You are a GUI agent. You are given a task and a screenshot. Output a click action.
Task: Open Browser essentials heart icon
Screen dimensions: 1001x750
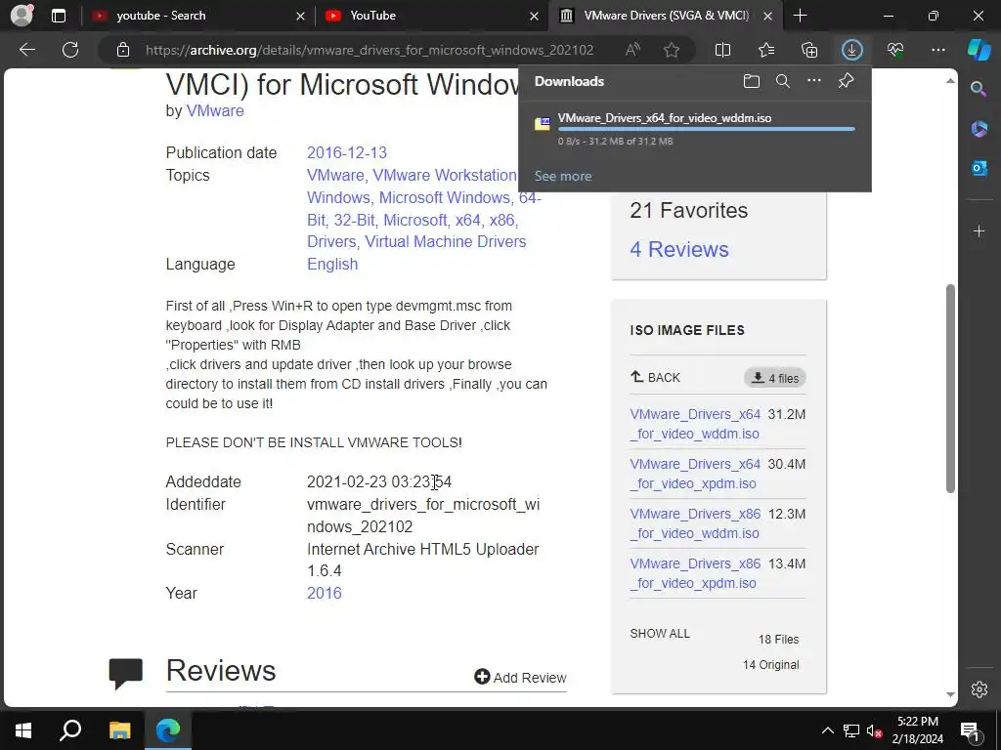[895, 50]
